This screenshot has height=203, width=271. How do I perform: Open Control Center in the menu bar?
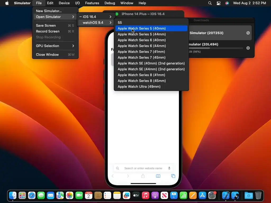(219, 3)
